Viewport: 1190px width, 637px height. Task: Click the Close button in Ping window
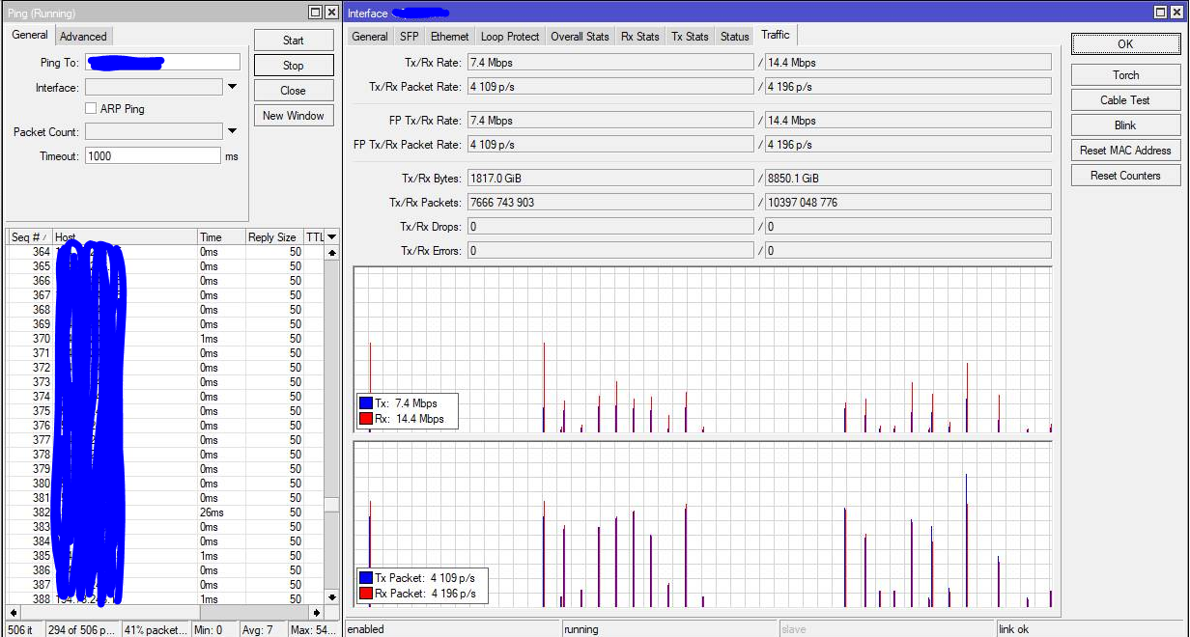[294, 91]
